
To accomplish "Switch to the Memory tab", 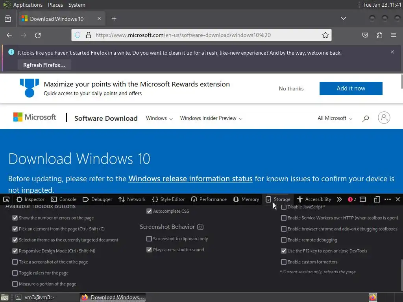I will (x=246, y=199).
